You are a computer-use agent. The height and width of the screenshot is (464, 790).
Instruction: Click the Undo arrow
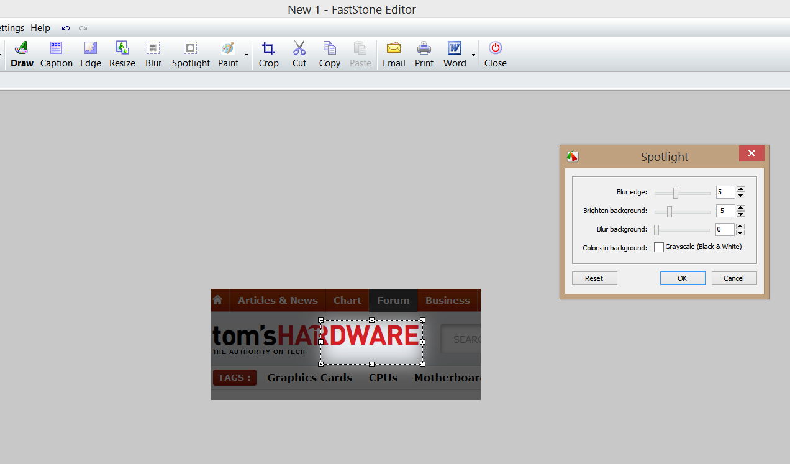click(x=66, y=28)
